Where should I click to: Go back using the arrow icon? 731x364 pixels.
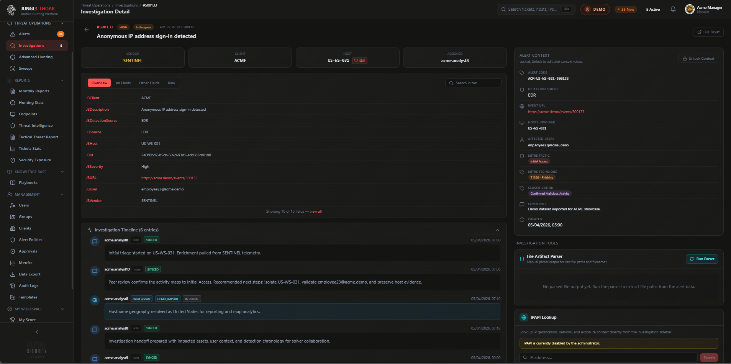coord(87,30)
